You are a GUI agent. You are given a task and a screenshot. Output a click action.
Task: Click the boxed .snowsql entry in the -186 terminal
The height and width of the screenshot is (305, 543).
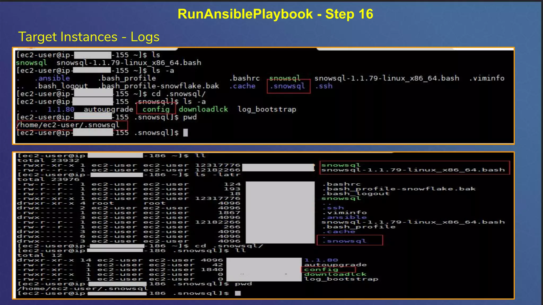pyautogui.click(x=344, y=241)
